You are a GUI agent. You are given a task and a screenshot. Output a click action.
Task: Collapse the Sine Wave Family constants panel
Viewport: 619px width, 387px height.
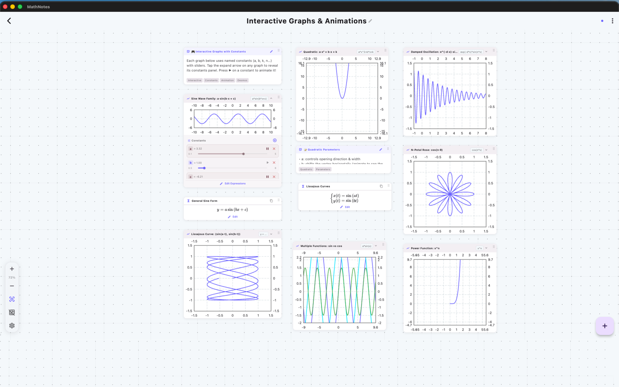point(271,98)
